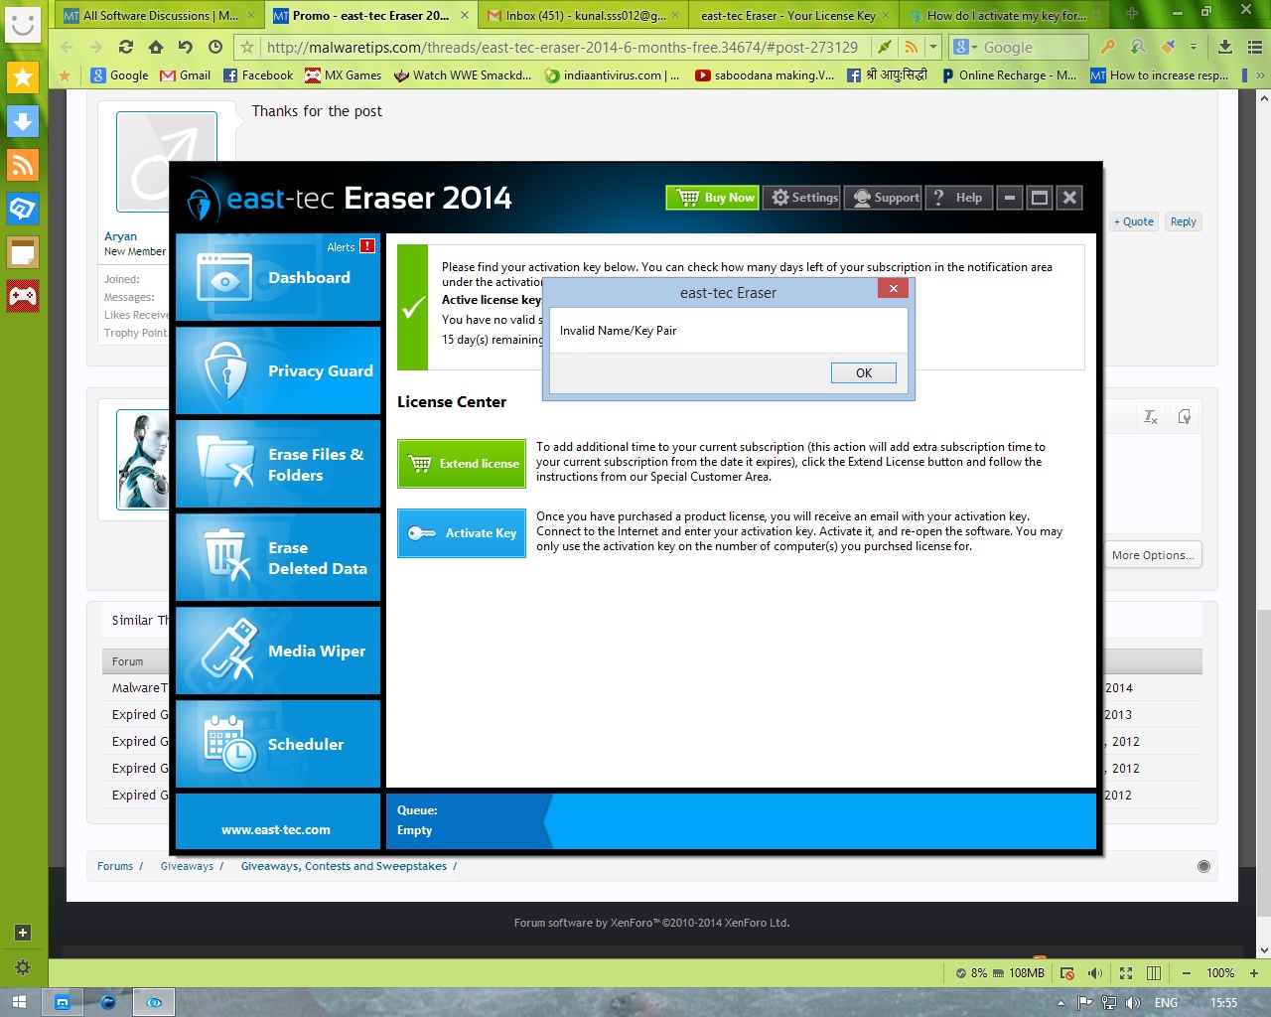This screenshot has width=1271, height=1017.
Task: Open the browser main menu icon
Action: 1255,47
